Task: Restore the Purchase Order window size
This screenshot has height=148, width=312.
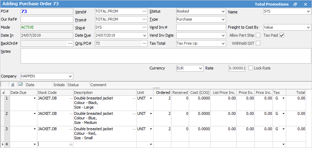Action: point(295,4)
